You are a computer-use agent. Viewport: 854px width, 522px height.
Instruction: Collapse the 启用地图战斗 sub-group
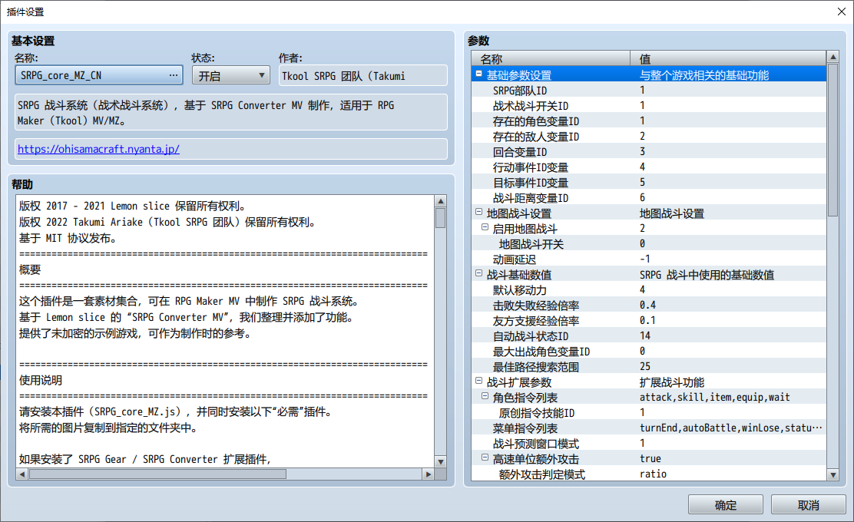click(x=485, y=228)
